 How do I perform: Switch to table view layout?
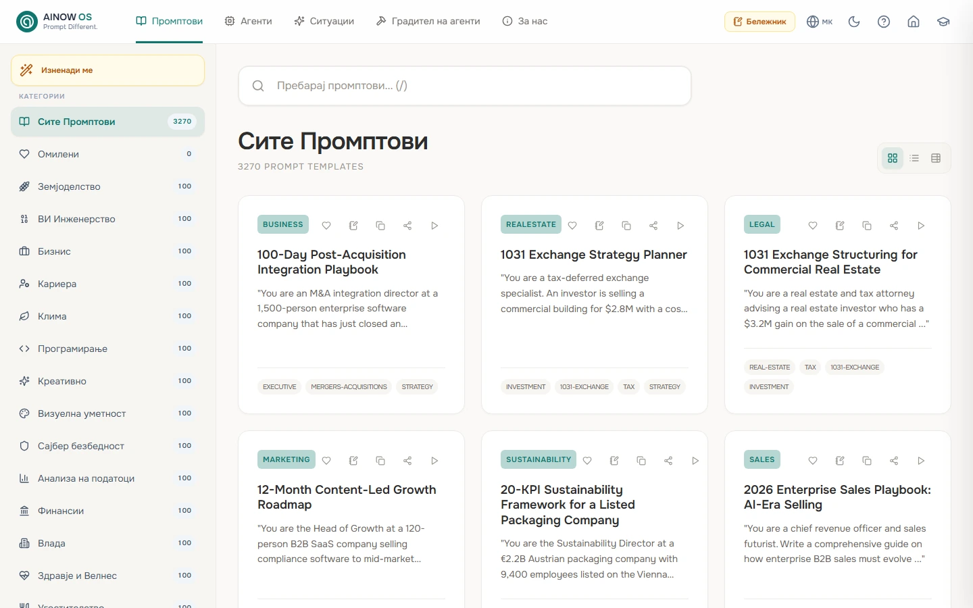coord(936,158)
